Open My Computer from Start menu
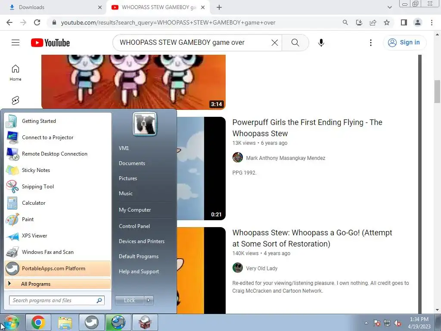The width and height of the screenshot is (441, 331). (x=135, y=210)
